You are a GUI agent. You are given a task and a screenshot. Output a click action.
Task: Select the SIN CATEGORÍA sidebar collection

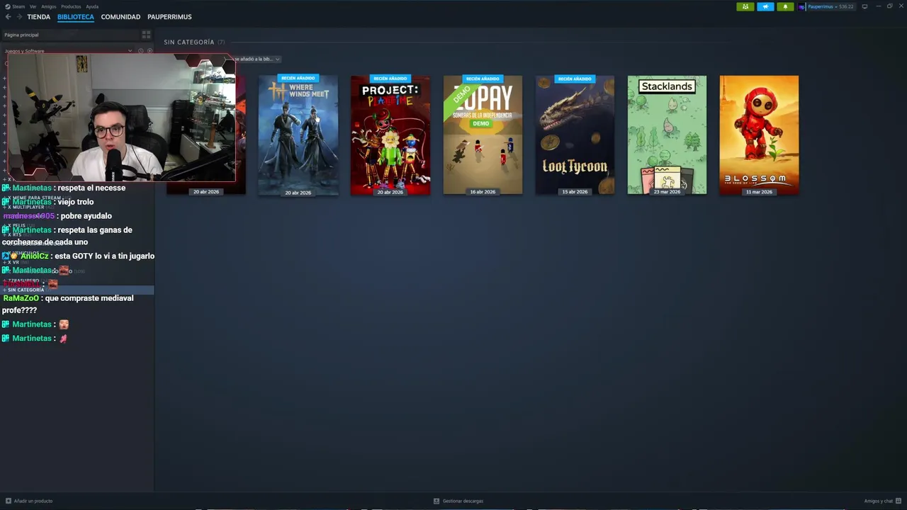coord(77,290)
